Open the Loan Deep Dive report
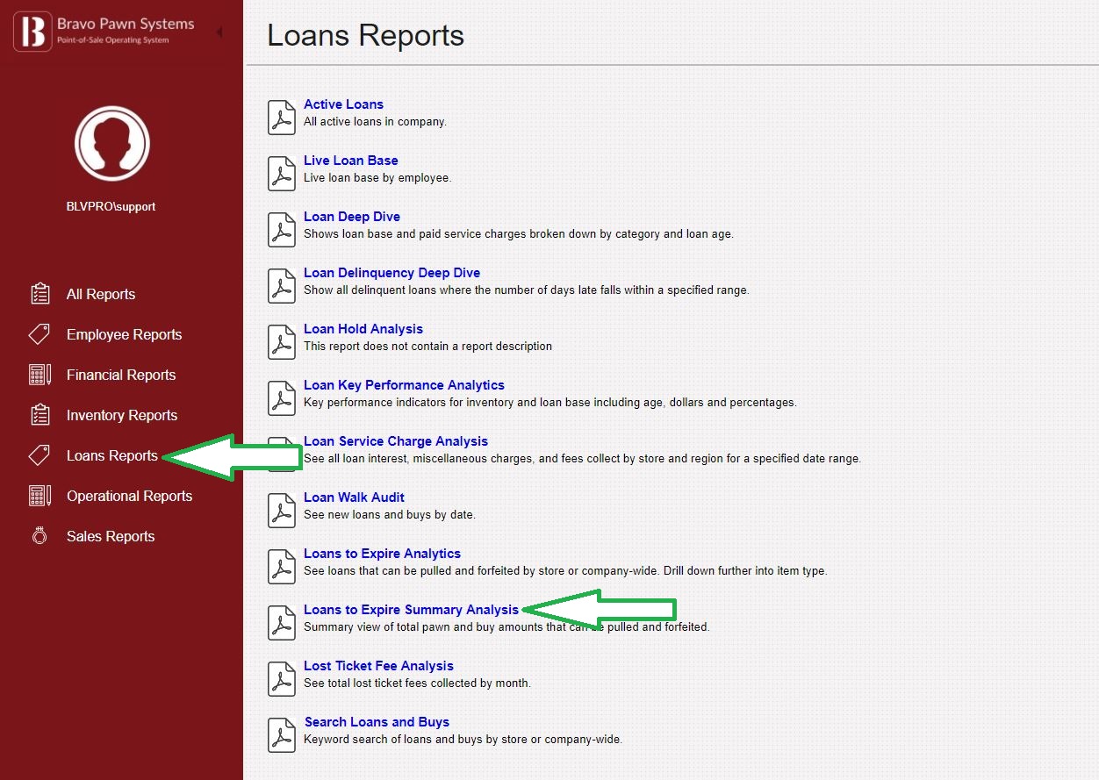The height and width of the screenshot is (780, 1099). 352,217
